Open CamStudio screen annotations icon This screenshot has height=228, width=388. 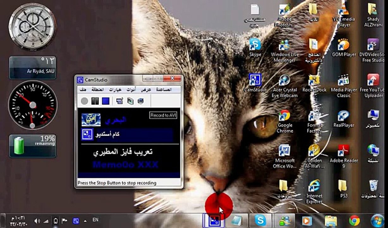pyautogui.click(x=130, y=101)
